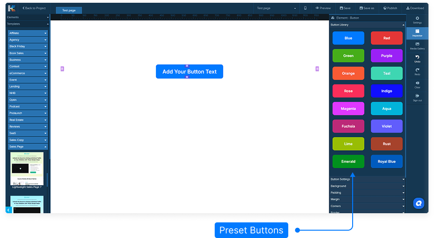The image size is (434, 238).
Task: Choose the Teal preset button color
Action: coord(387,74)
